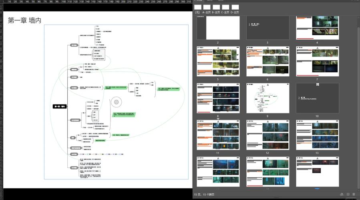This screenshot has width=360, height=200.
Task: Select page 3 chapter title thumbnail
Action: point(267,28)
